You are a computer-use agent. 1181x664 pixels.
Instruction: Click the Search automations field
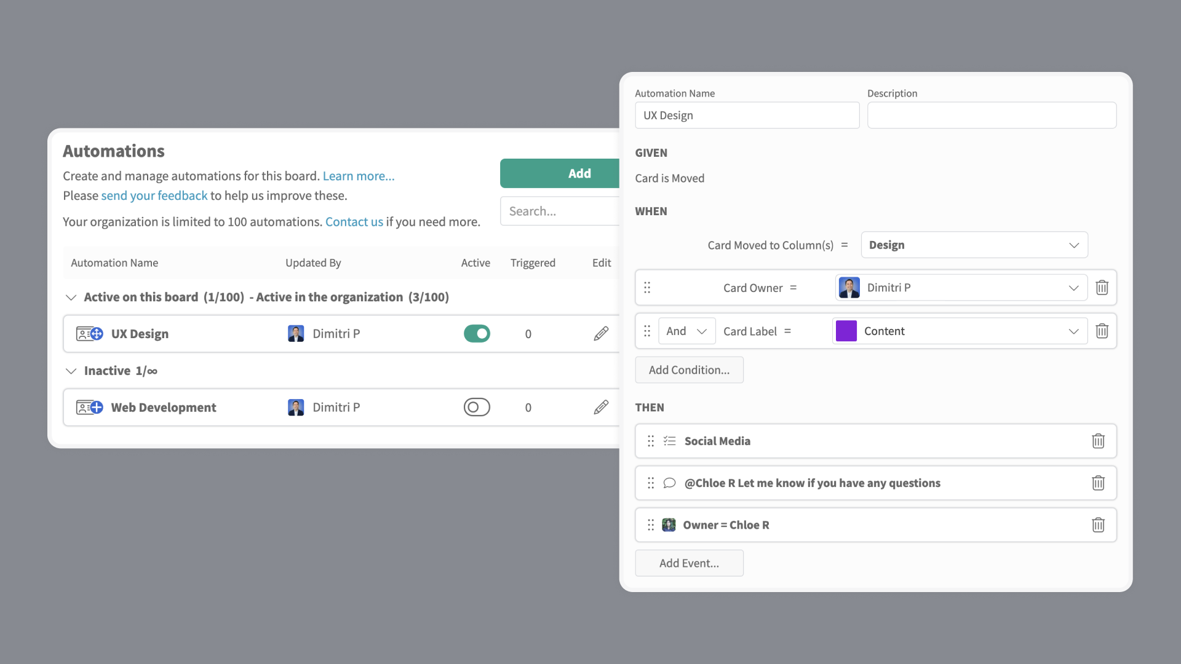[x=560, y=211]
